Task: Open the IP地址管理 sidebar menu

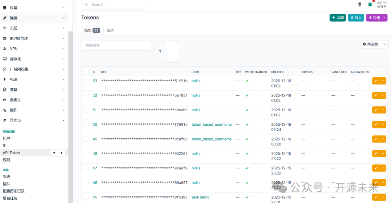Action: point(34,38)
